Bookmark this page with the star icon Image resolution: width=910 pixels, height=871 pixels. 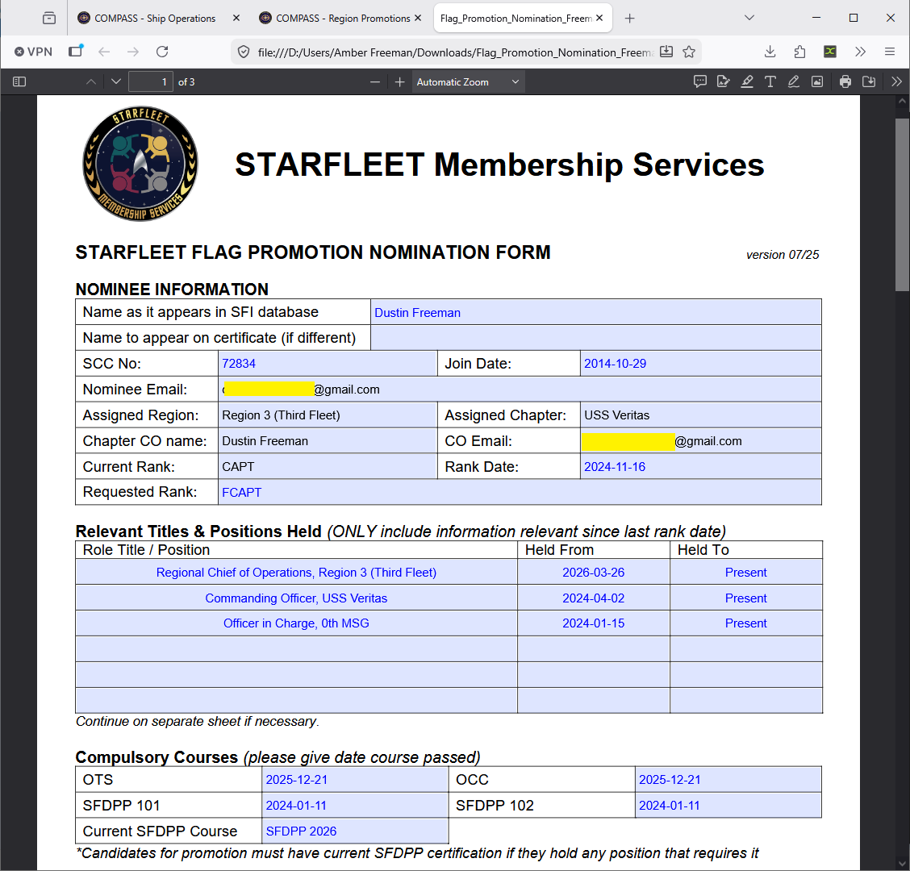(689, 52)
